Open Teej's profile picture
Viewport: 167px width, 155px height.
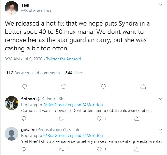pos(12,8)
